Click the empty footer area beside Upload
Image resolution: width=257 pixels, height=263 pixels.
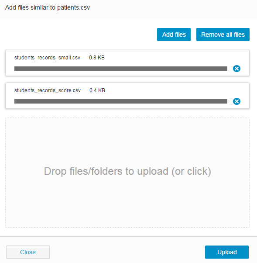pos(127,252)
